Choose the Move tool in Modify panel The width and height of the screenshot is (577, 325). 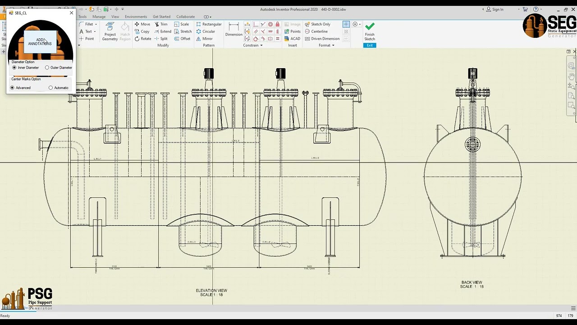click(x=142, y=24)
